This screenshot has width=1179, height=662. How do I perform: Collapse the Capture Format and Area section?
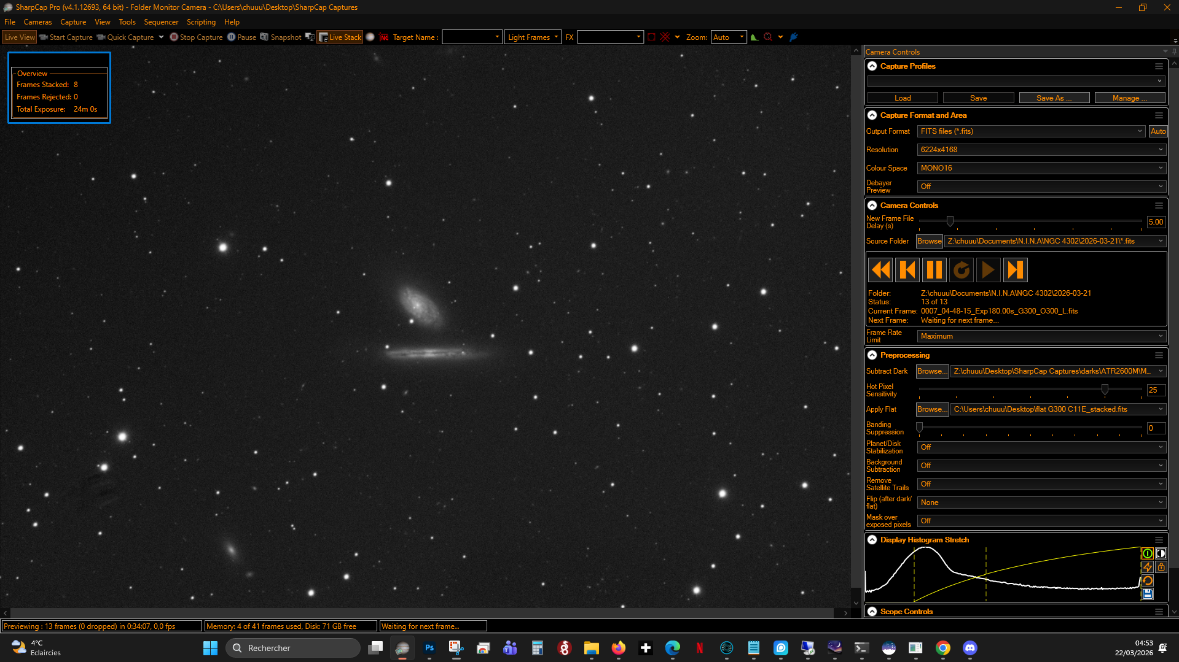pyautogui.click(x=872, y=115)
